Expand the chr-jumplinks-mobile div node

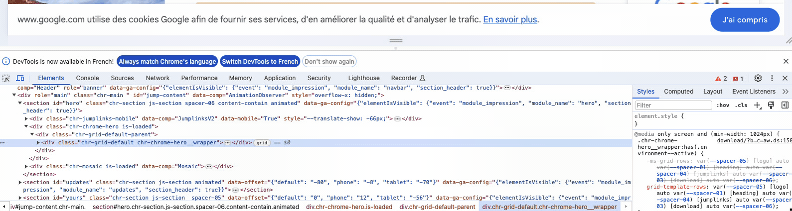tap(26, 119)
